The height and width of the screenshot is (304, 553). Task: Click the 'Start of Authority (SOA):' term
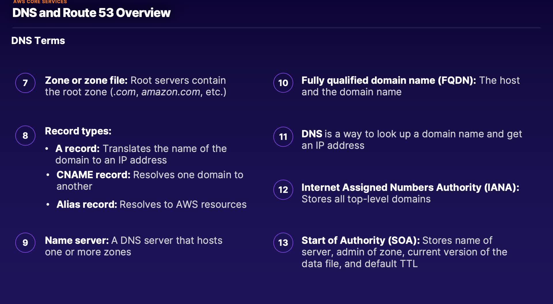pos(360,240)
